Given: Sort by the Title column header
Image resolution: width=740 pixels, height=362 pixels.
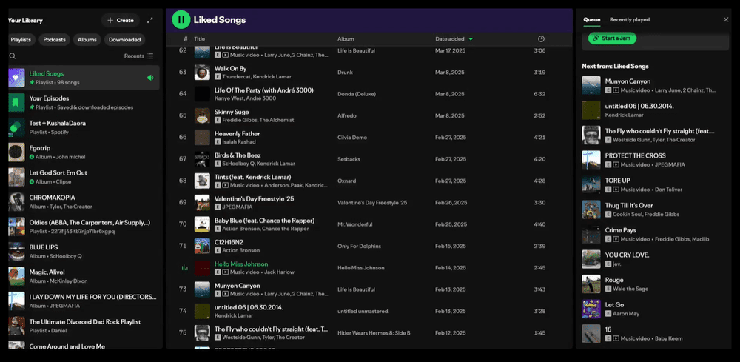Looking at the screenshot, I should point(200,39).
